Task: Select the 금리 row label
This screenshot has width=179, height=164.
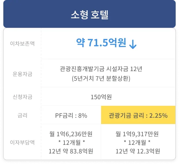Action: (23, 115)
